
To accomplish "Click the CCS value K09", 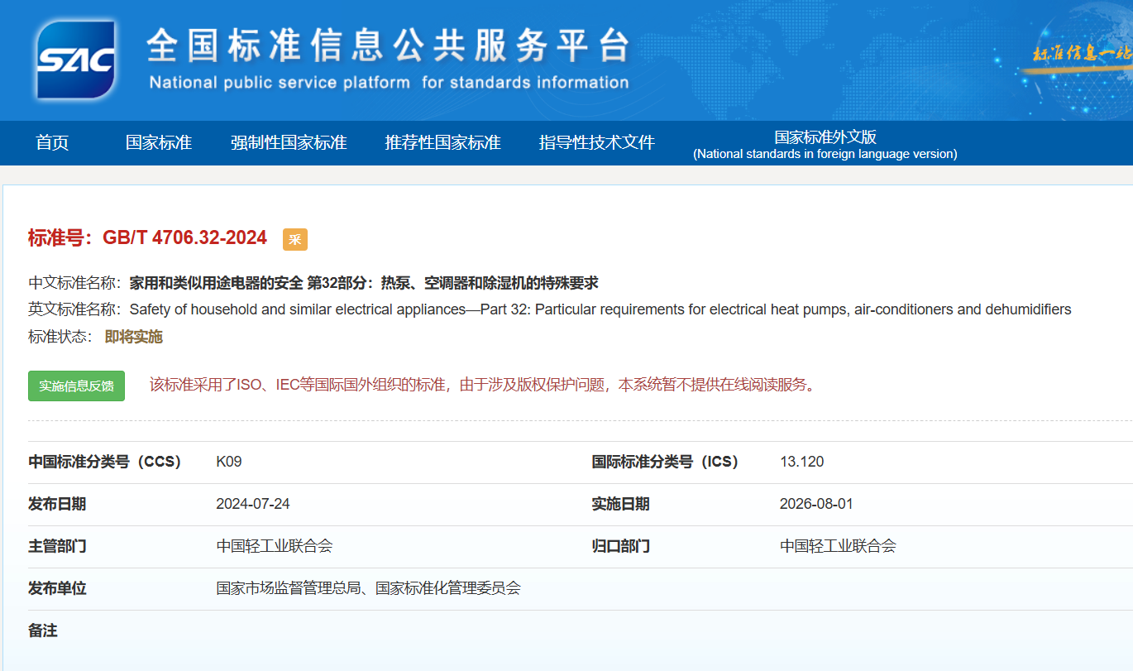I will (229, 462).
